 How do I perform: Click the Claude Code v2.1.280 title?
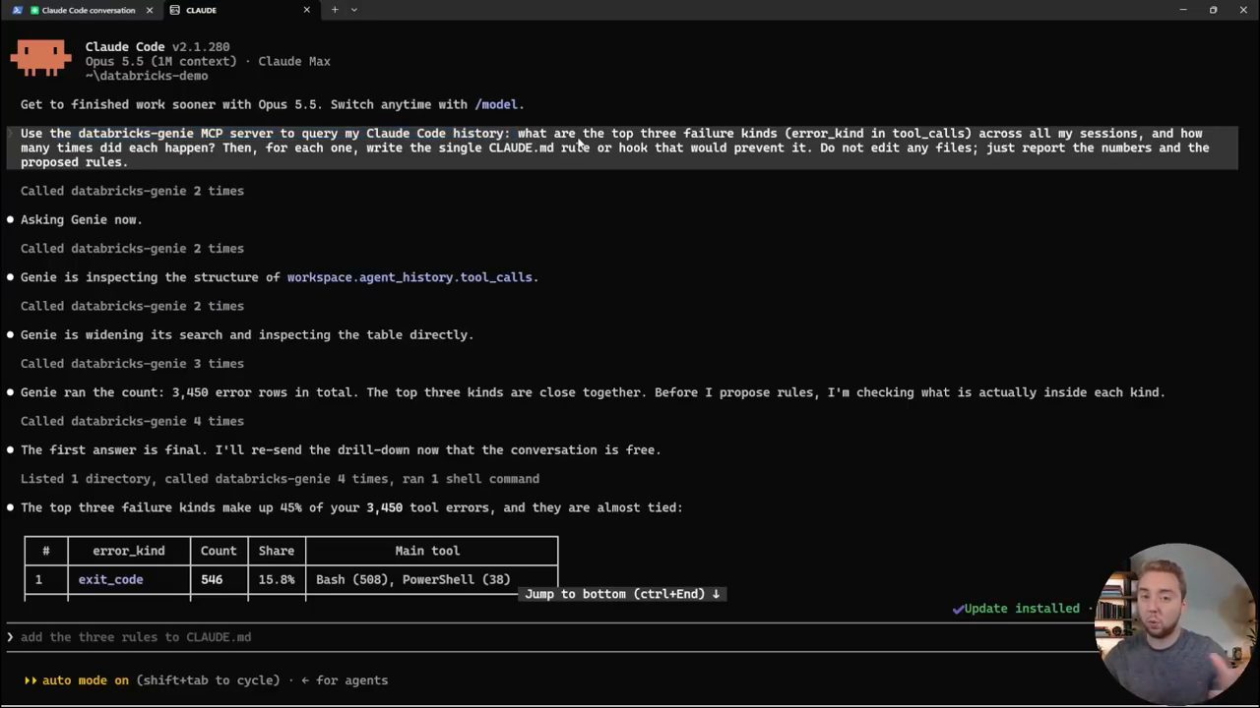pos(157,47)
